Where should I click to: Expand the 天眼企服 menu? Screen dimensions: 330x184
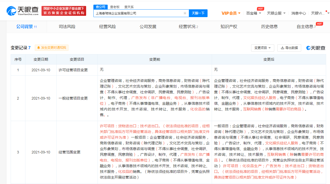[276, 13]
